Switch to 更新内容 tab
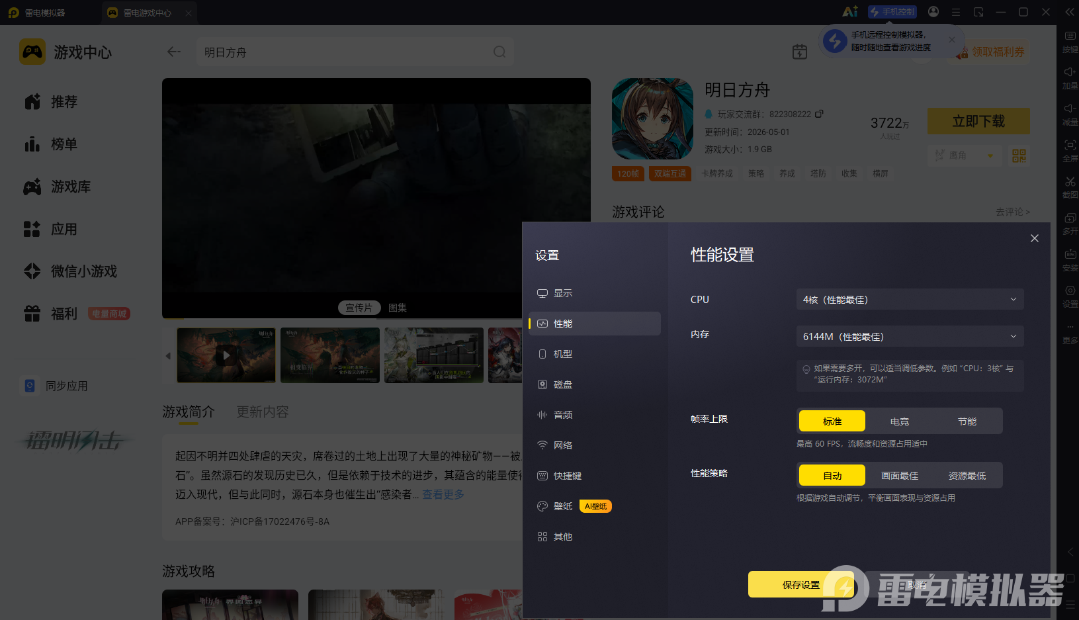 (263, 412)
